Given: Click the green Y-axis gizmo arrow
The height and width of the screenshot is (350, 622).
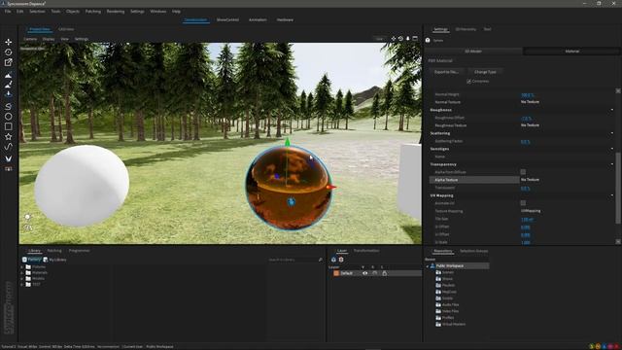Looking at the screenshot, I should [x=288, y=142].
